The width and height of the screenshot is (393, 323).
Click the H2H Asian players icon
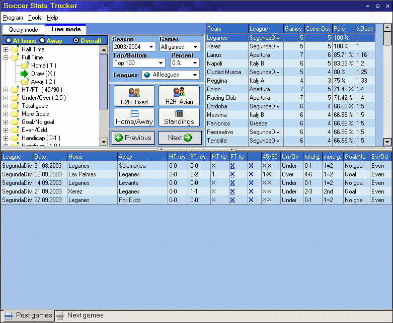[179, 92]
